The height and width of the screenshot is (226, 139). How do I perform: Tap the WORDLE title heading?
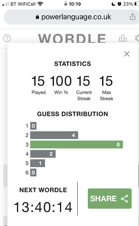pos(72,38)
